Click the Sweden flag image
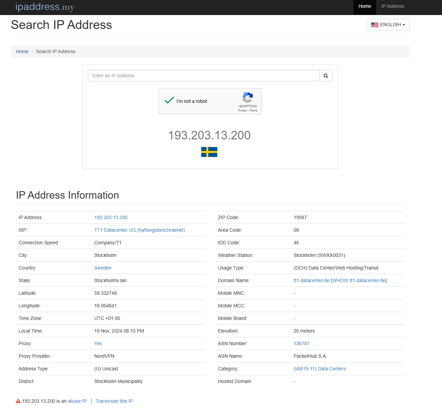 click(x=209, y=152)
